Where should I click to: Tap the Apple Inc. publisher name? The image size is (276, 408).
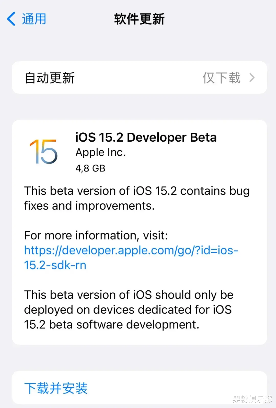coord(100,152)
